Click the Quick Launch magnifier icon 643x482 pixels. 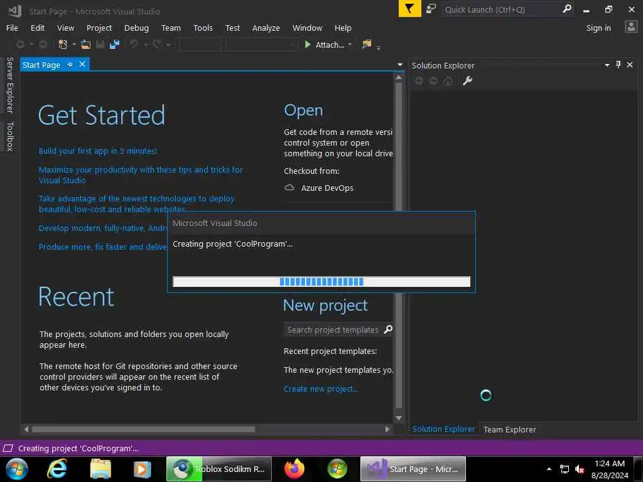567,9
